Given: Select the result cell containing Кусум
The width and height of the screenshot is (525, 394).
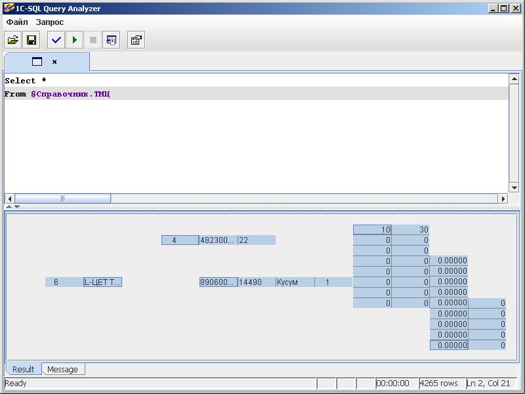Looking at the screenshot, I should (295, 282).
